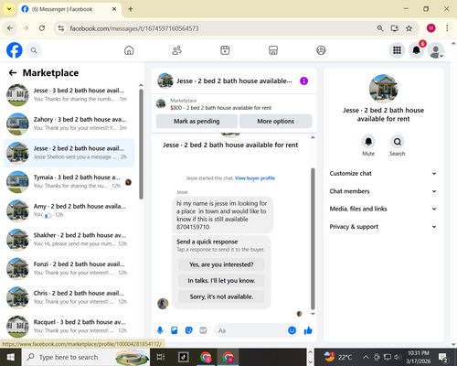The width and height of the screenshot is (457, 366).
Task: Open Windows Start button
Action: tap(10, 357)
